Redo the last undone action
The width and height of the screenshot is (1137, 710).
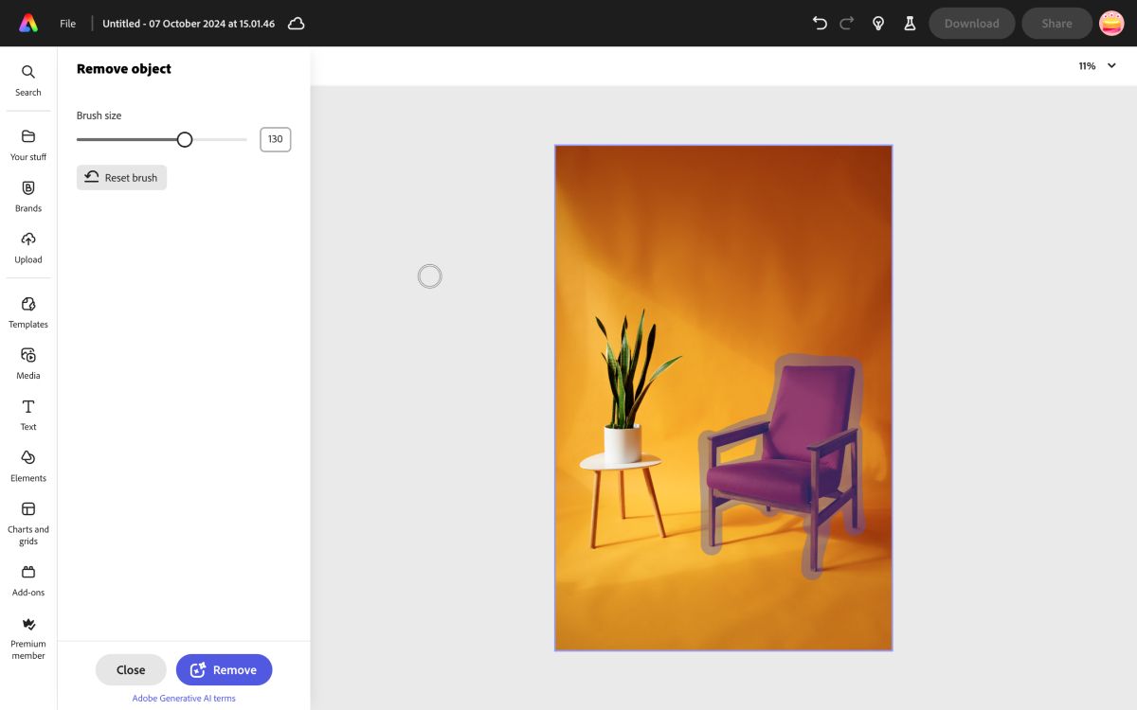coord(845,23)
